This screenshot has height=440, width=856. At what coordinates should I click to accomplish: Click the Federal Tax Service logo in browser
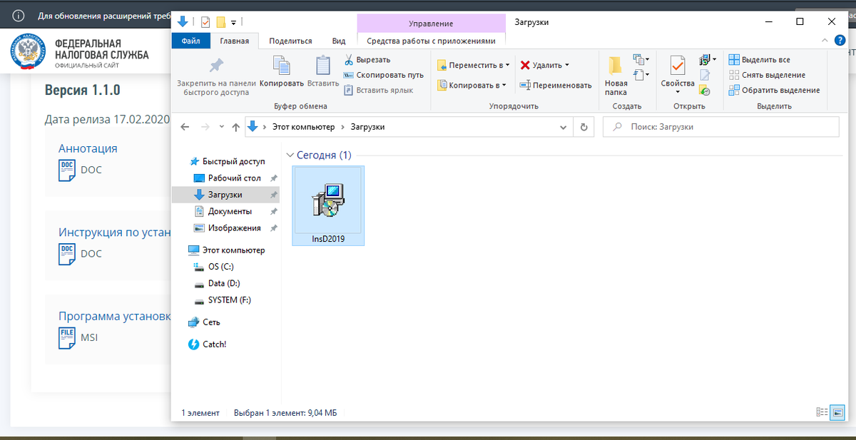tap(26, 52)
